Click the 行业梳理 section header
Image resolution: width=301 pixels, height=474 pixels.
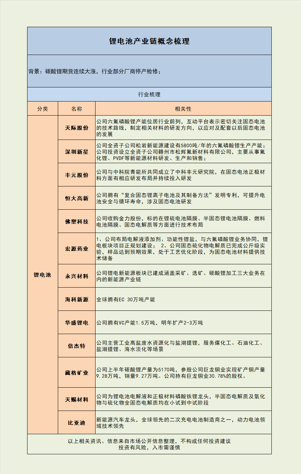149,94
